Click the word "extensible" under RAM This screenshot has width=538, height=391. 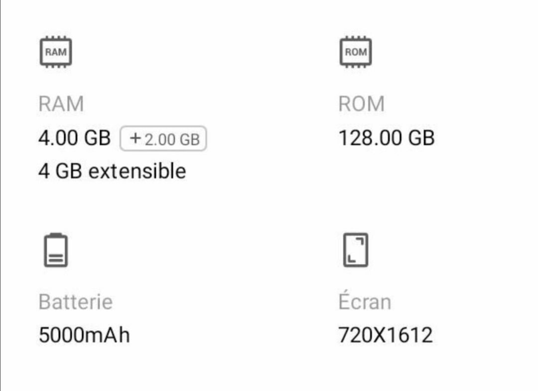(x=137, y=171)
